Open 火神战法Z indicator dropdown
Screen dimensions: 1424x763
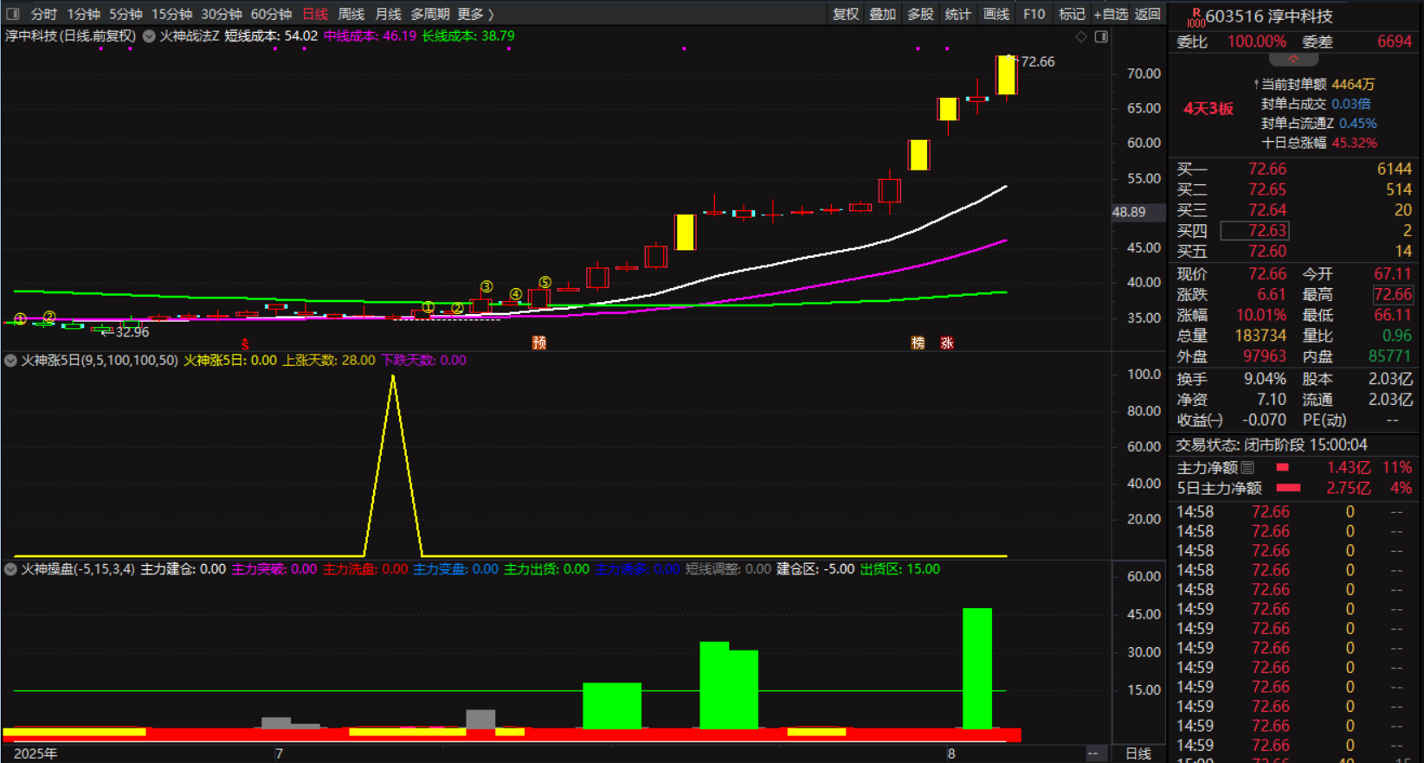point(149,36)
